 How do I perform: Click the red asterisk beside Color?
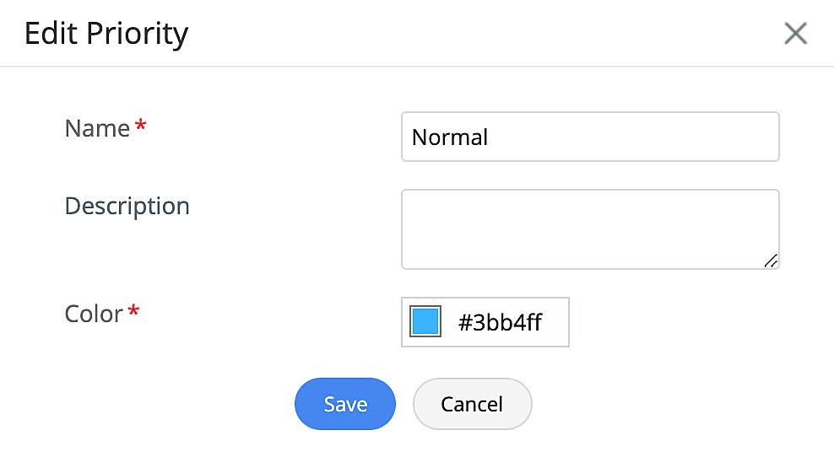coord(133,314)
